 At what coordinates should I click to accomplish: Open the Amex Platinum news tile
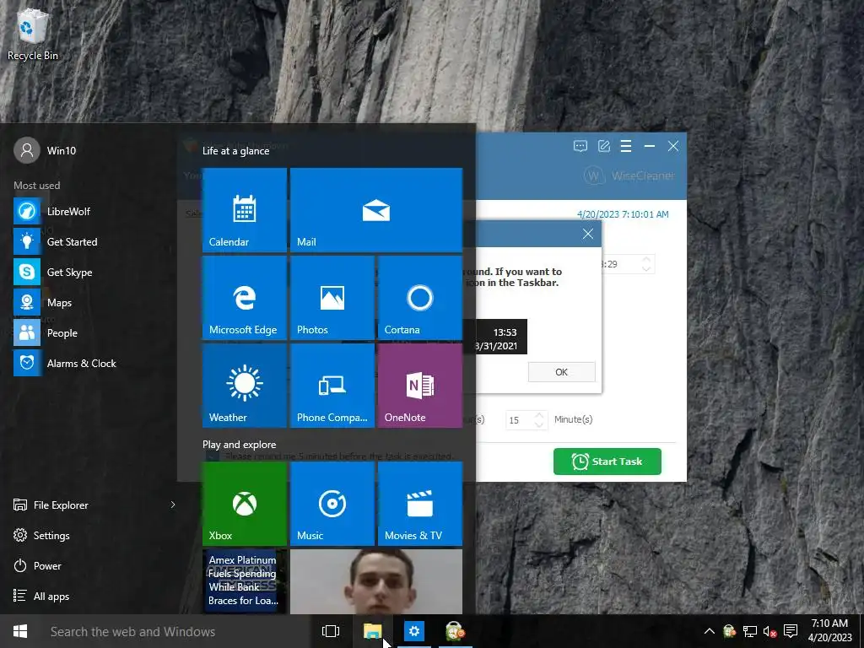(x=244, y=581)
